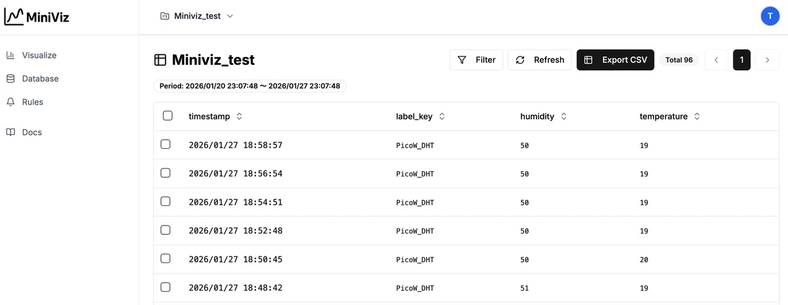Image resolution: width=788 pixels, height=305 pixels.
Task: Click the Filter funnel icon
Action: tap(462, 60)
